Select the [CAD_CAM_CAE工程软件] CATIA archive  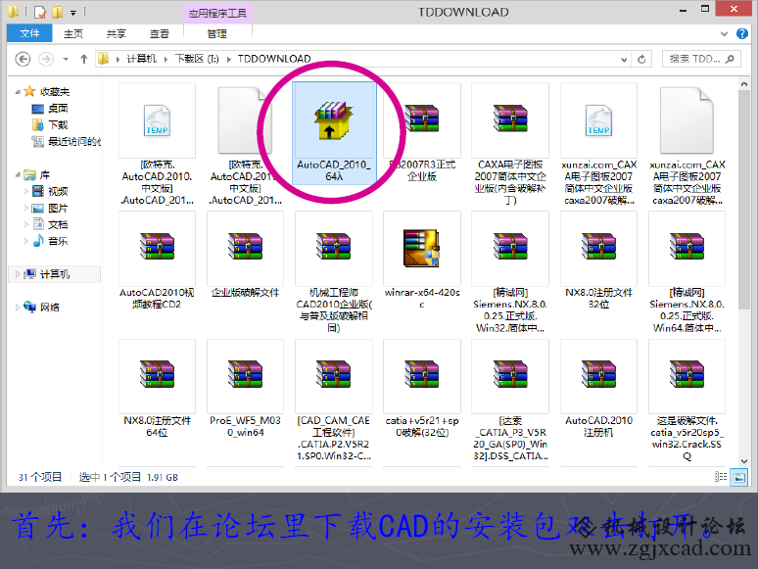point(334,374)
